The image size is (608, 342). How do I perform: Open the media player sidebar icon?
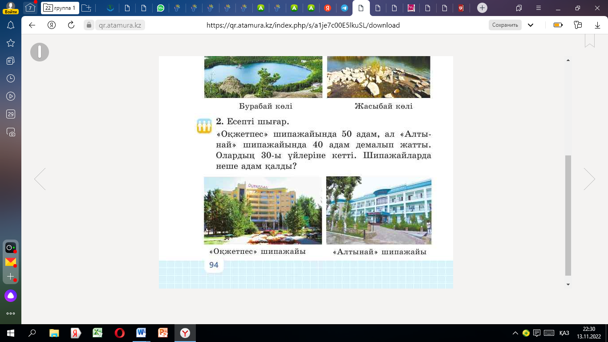[11, 96]
